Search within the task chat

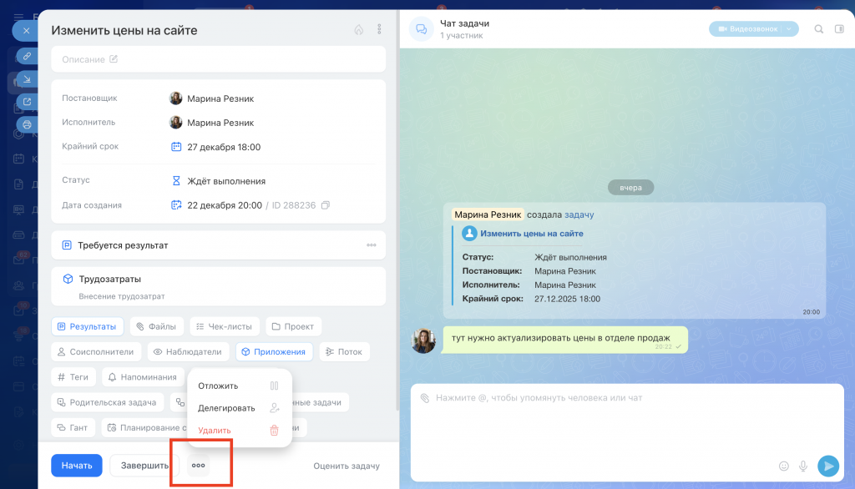[x=818, y=29]
